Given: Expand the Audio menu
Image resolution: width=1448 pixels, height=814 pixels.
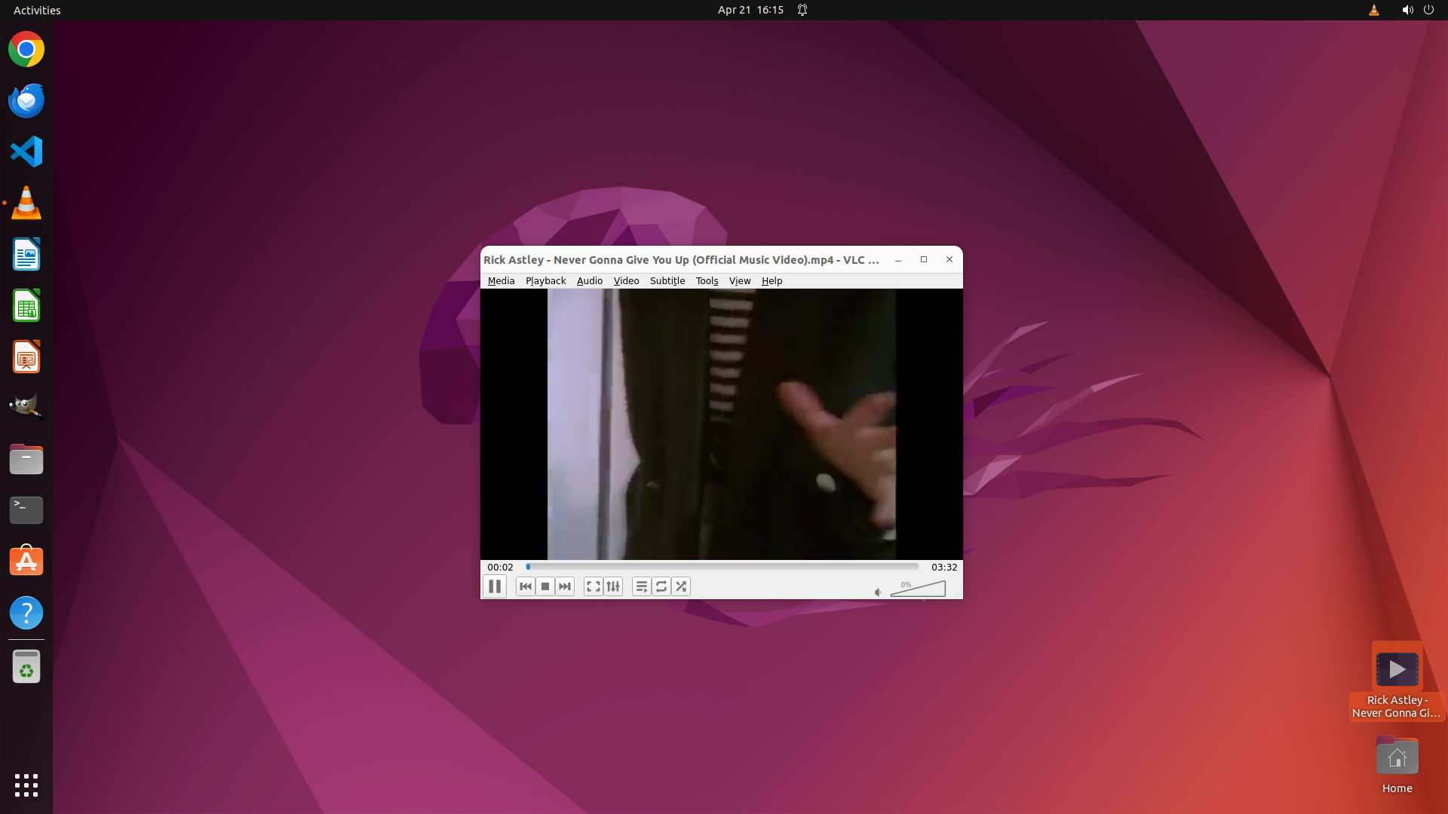Looking at the screenshot, I should tap(589, 280).
